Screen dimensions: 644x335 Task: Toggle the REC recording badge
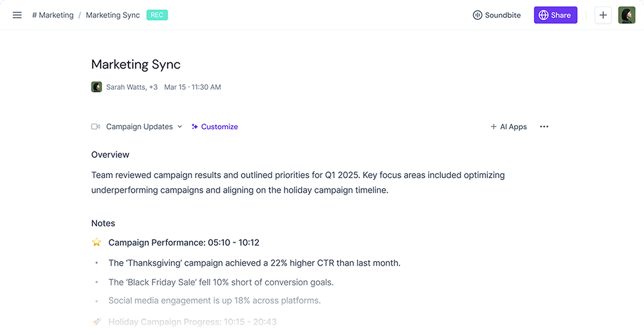(x=157, y=15)
